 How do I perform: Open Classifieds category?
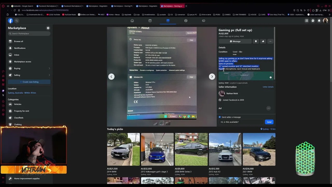[29, 118]
